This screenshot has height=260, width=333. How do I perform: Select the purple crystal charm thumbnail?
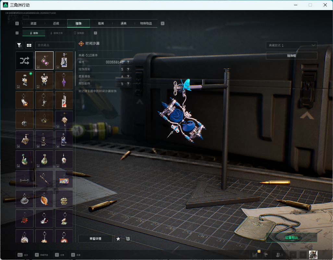[x=64, y=80]
